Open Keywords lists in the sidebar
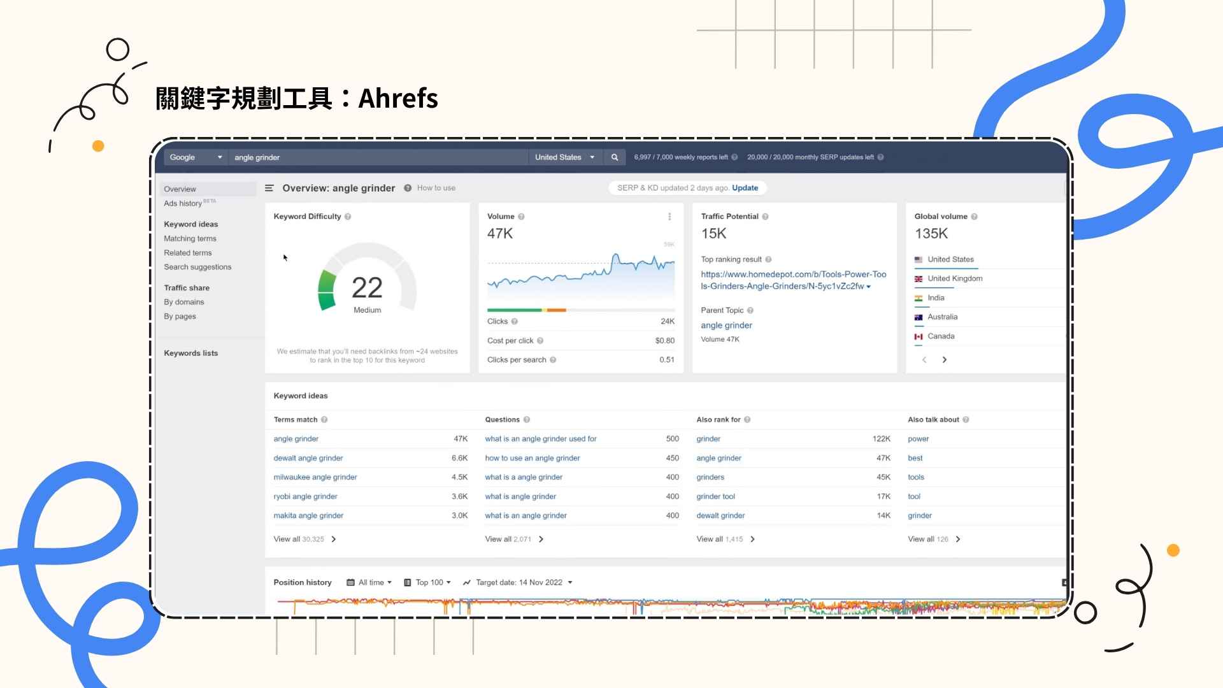The image size is (1223, 688). (190, 353)
